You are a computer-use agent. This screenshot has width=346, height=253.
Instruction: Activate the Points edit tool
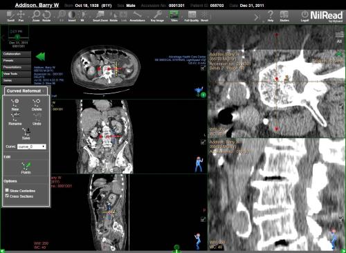[x=26, y=168]
